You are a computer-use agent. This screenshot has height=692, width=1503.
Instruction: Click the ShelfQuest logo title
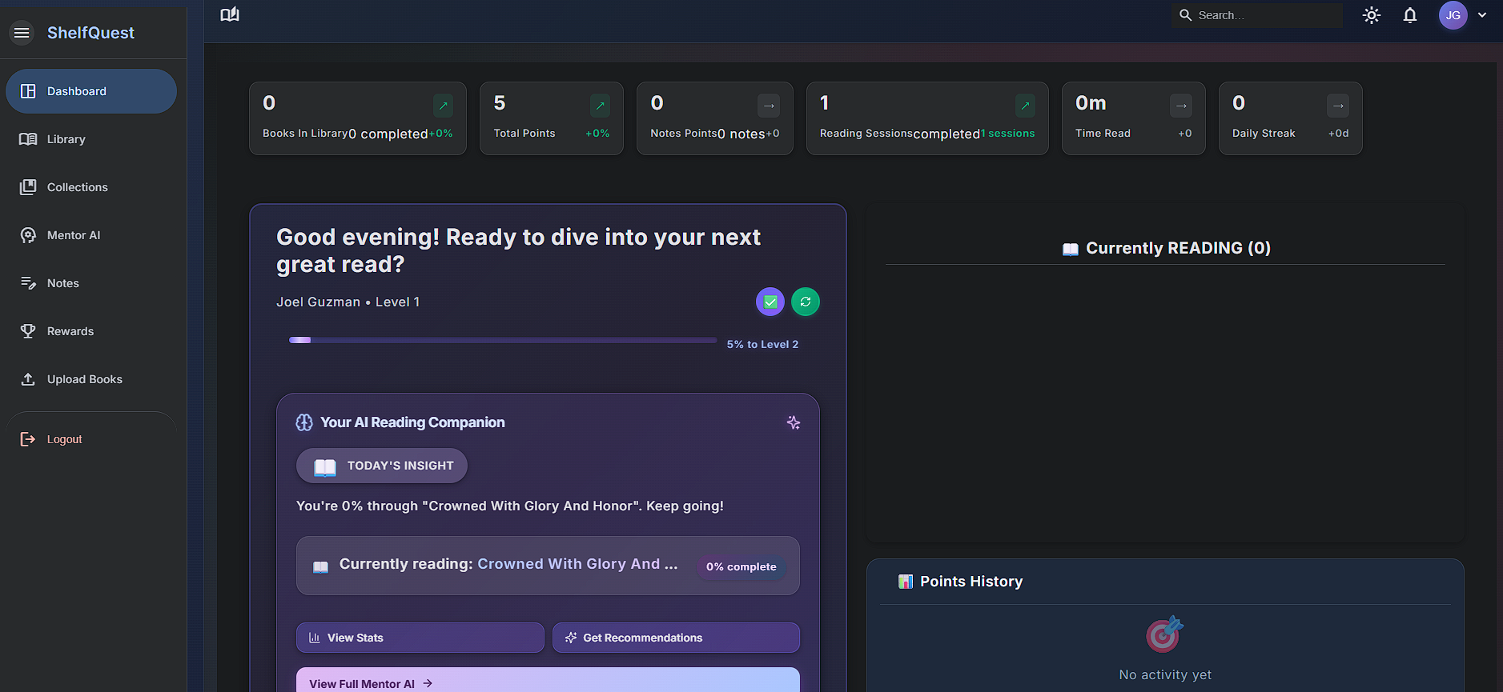(90, 33)
